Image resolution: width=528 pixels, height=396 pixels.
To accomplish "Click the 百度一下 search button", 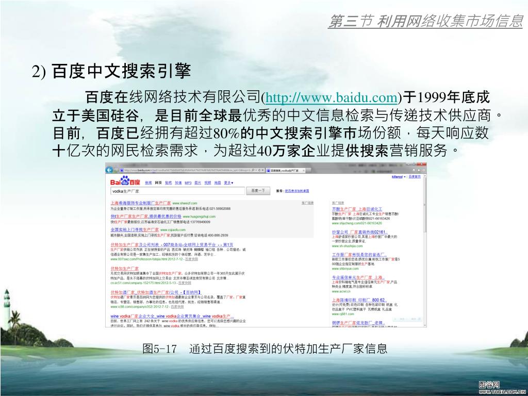I will pos(258,191).
